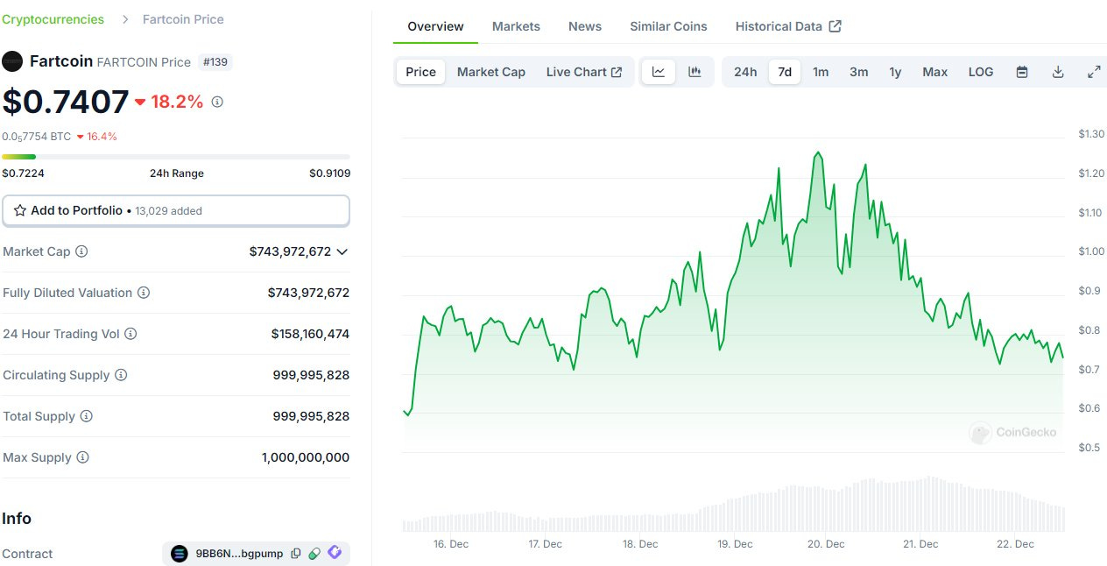Click the $0.7224 range low value
This screenshot has width=1107, height=566.
[x=23, y=173]
